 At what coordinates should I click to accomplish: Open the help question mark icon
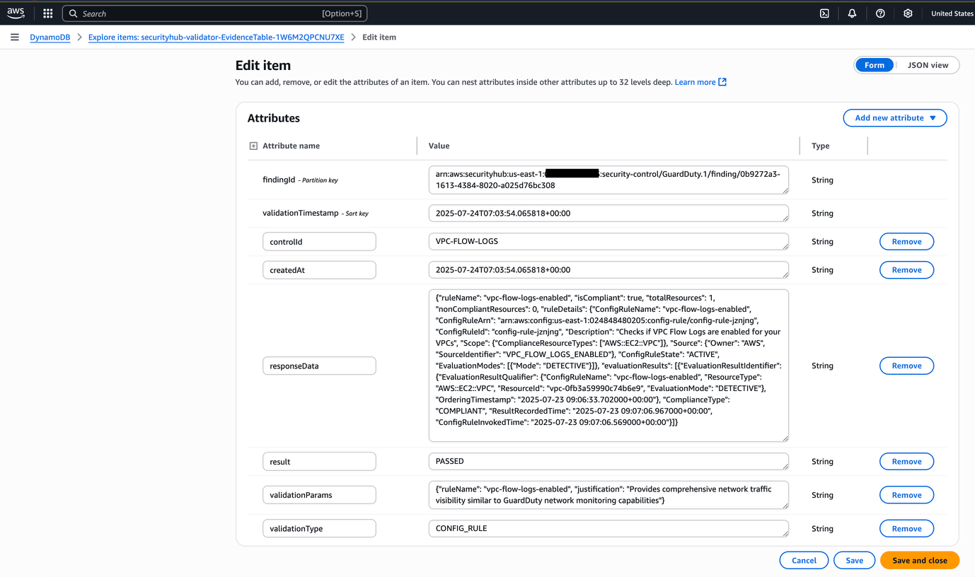880,13
